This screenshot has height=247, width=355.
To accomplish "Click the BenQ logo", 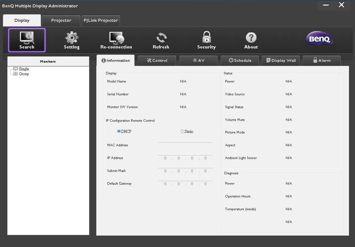I will (319, 38).
